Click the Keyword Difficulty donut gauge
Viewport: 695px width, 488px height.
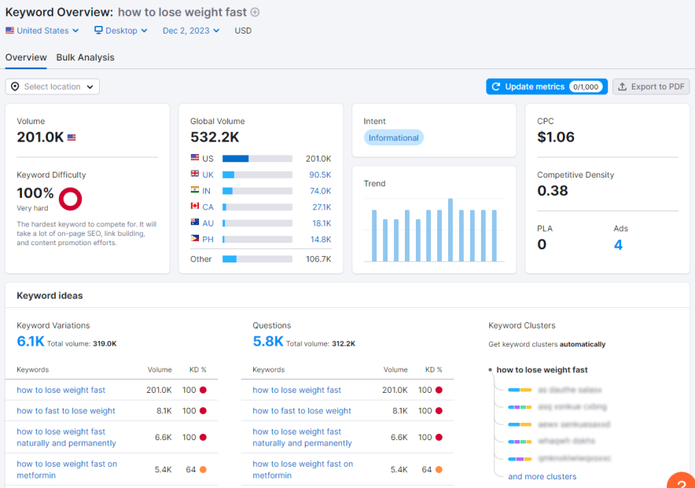[70, 199]
